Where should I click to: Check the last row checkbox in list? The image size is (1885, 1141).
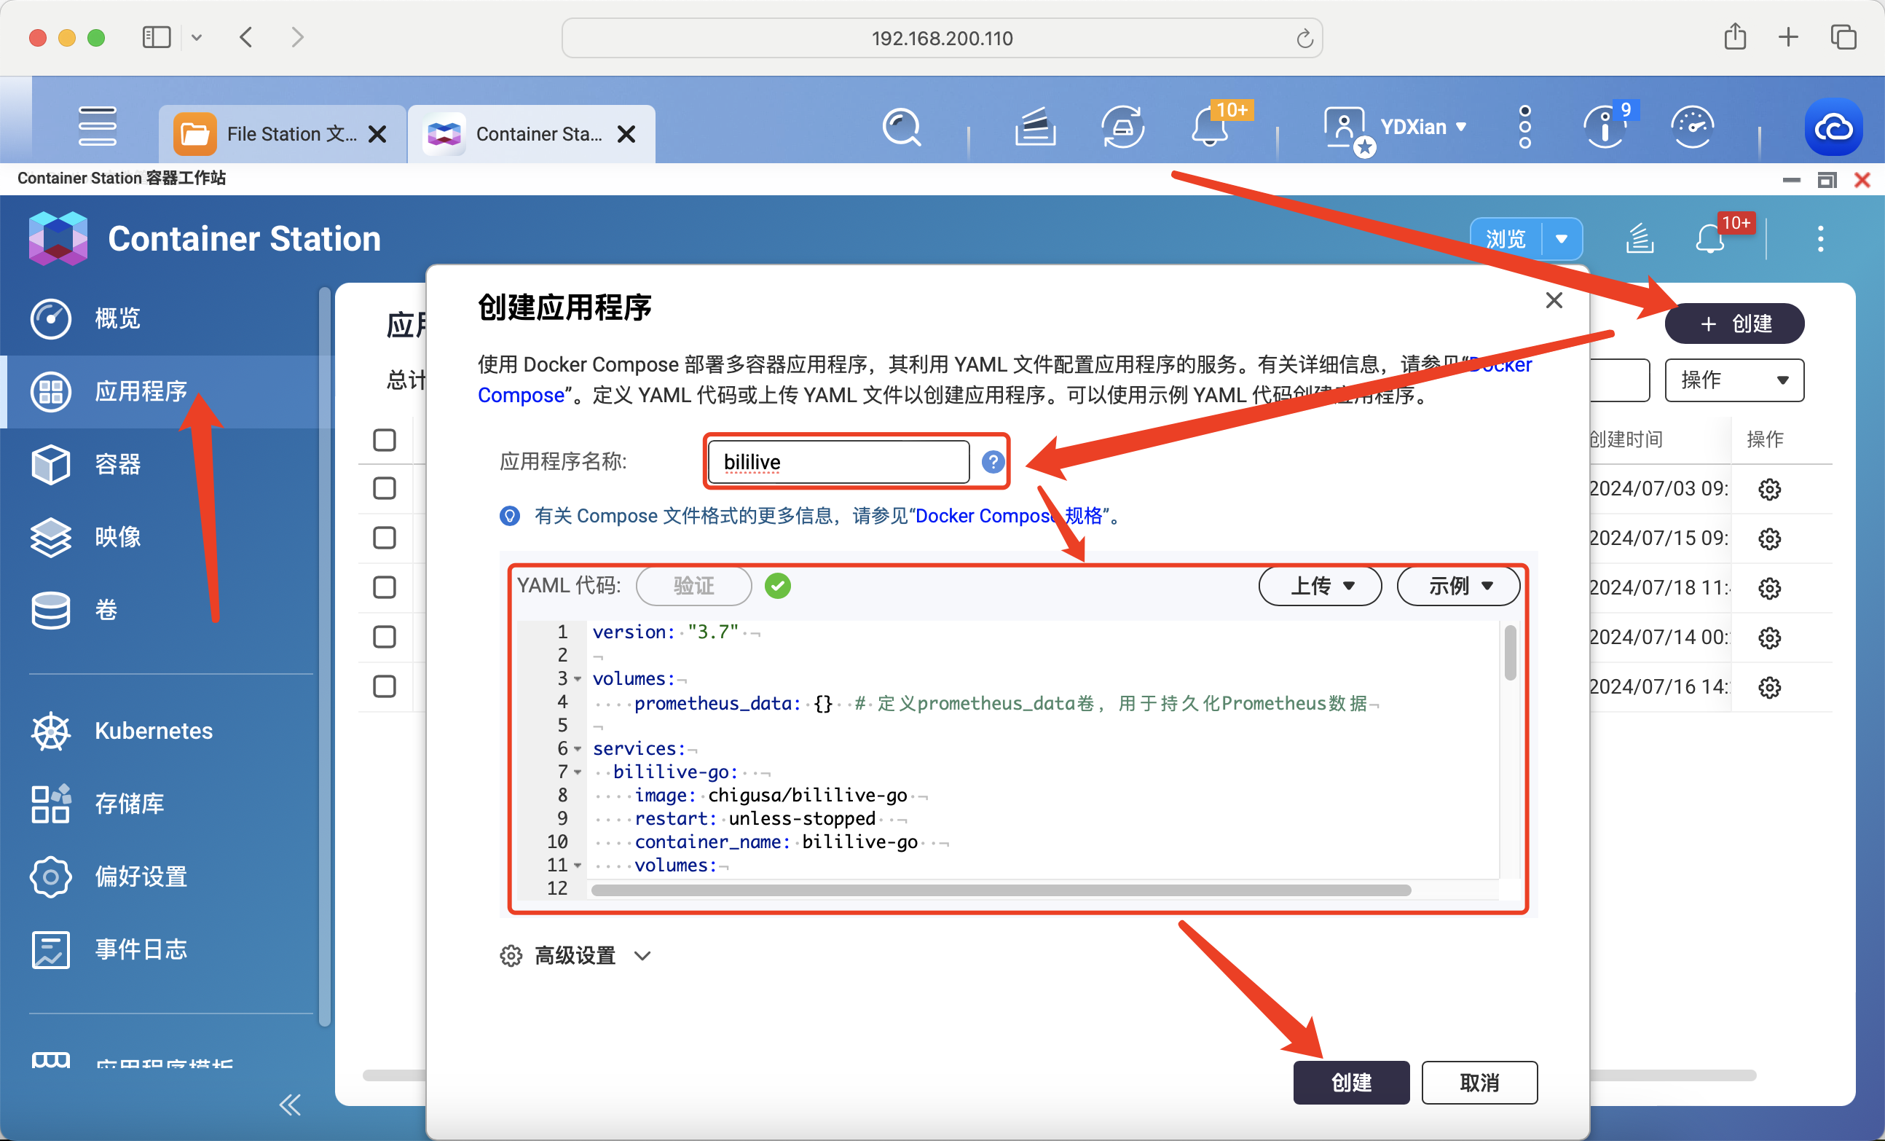tap(384, 686)
